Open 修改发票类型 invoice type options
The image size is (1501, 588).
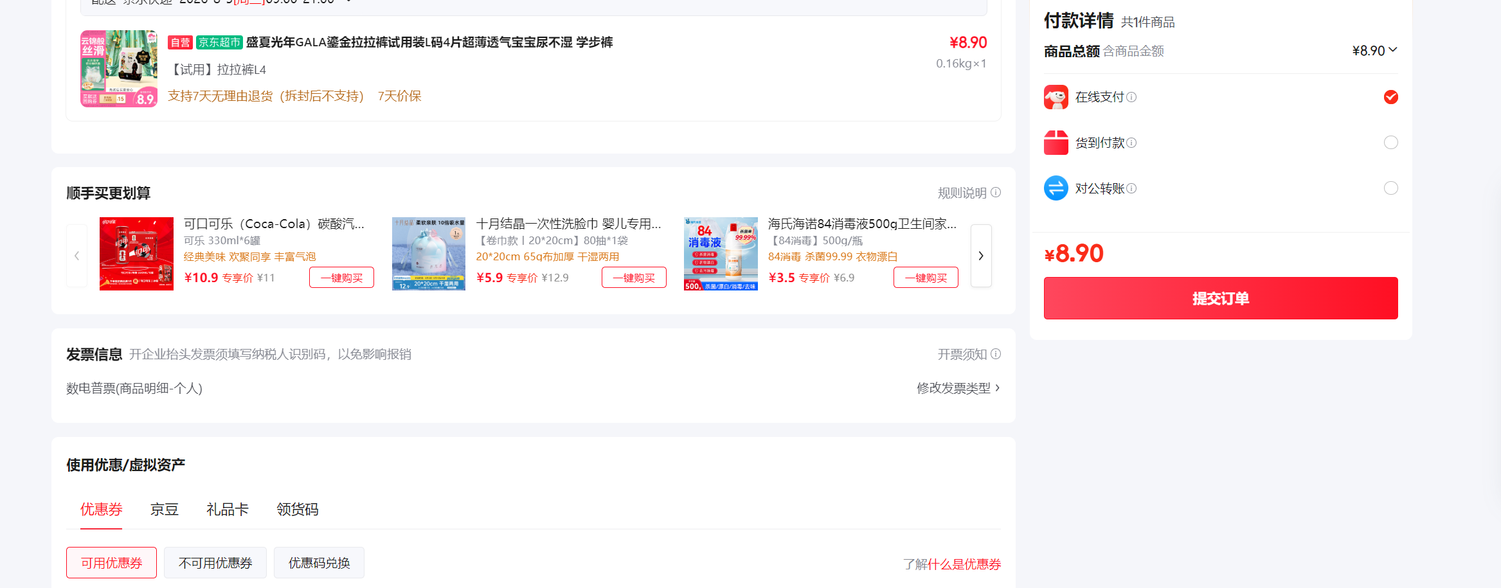[x=958, y=388]
